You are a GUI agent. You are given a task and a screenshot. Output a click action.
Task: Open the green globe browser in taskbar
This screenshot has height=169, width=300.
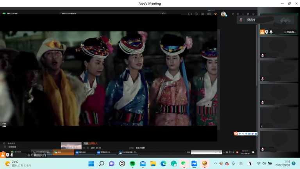pyautogui.click(x=174, y=164)
